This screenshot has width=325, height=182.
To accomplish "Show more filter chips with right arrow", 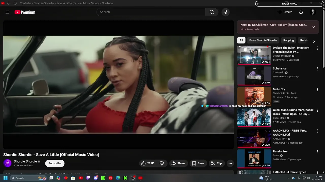I will (314, 41).
